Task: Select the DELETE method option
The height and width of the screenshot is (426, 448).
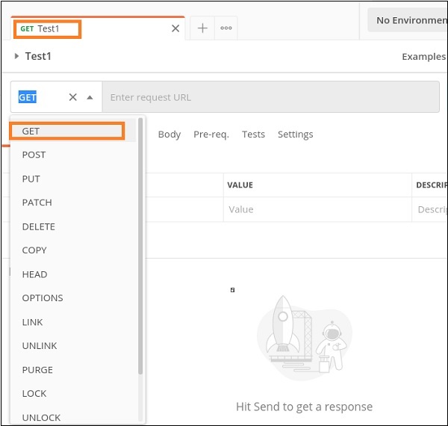Action: [38, 226]
